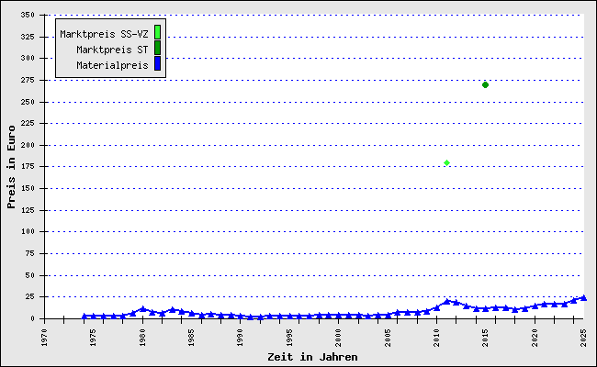The width and height of the screenshot is (597, 367).
Task: Click the light green Marktpreis SS-VZ legend swatch
Action: click(157, 32)
